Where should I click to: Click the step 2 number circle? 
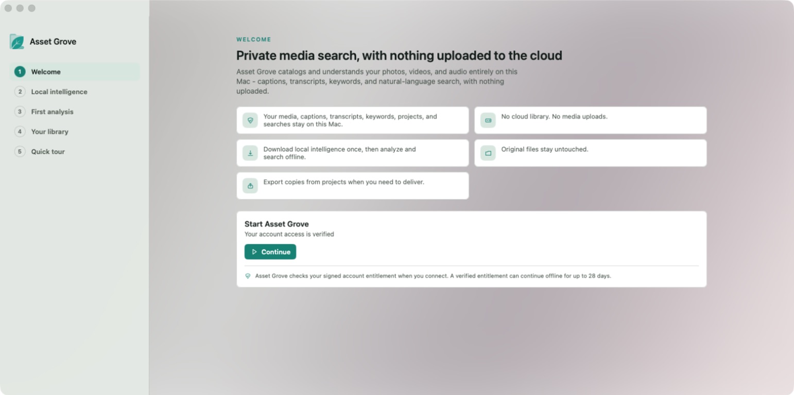[20, 92]
